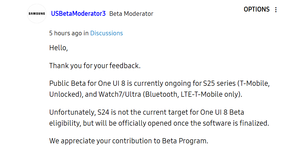The height and width of the screenshot is (157, 304).
Task: Click the "Beta Program" closing text
Action: tap(184, 141)
